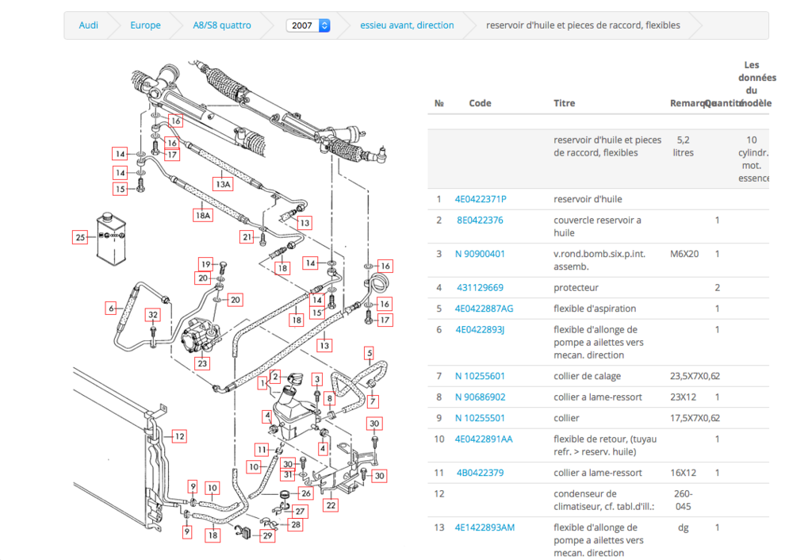
Task: Select callout 26 in the diagram
Action: click(x=305, y=493)
